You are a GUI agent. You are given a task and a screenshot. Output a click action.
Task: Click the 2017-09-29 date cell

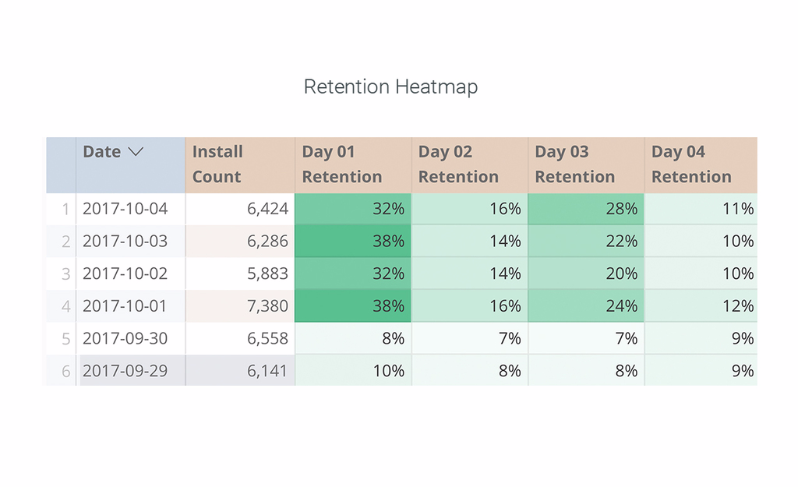125,371
